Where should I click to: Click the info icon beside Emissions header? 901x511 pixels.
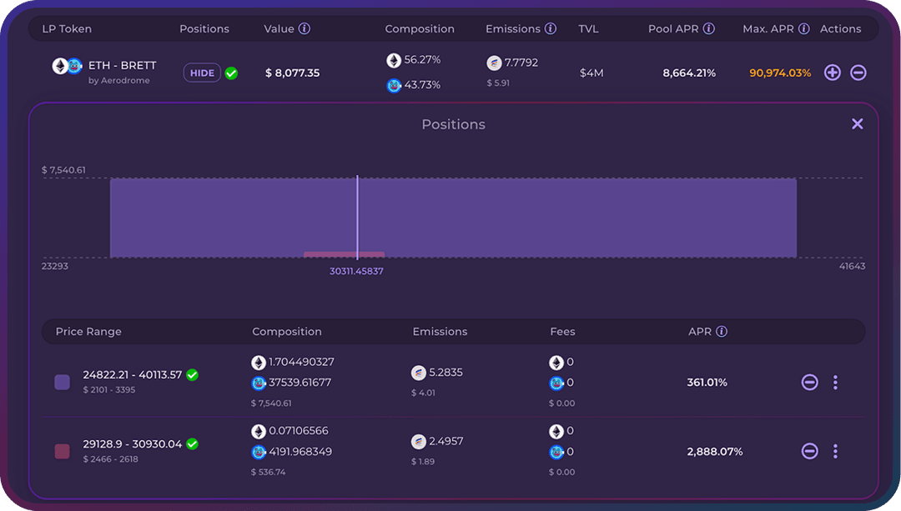click(x=551, y=28)
